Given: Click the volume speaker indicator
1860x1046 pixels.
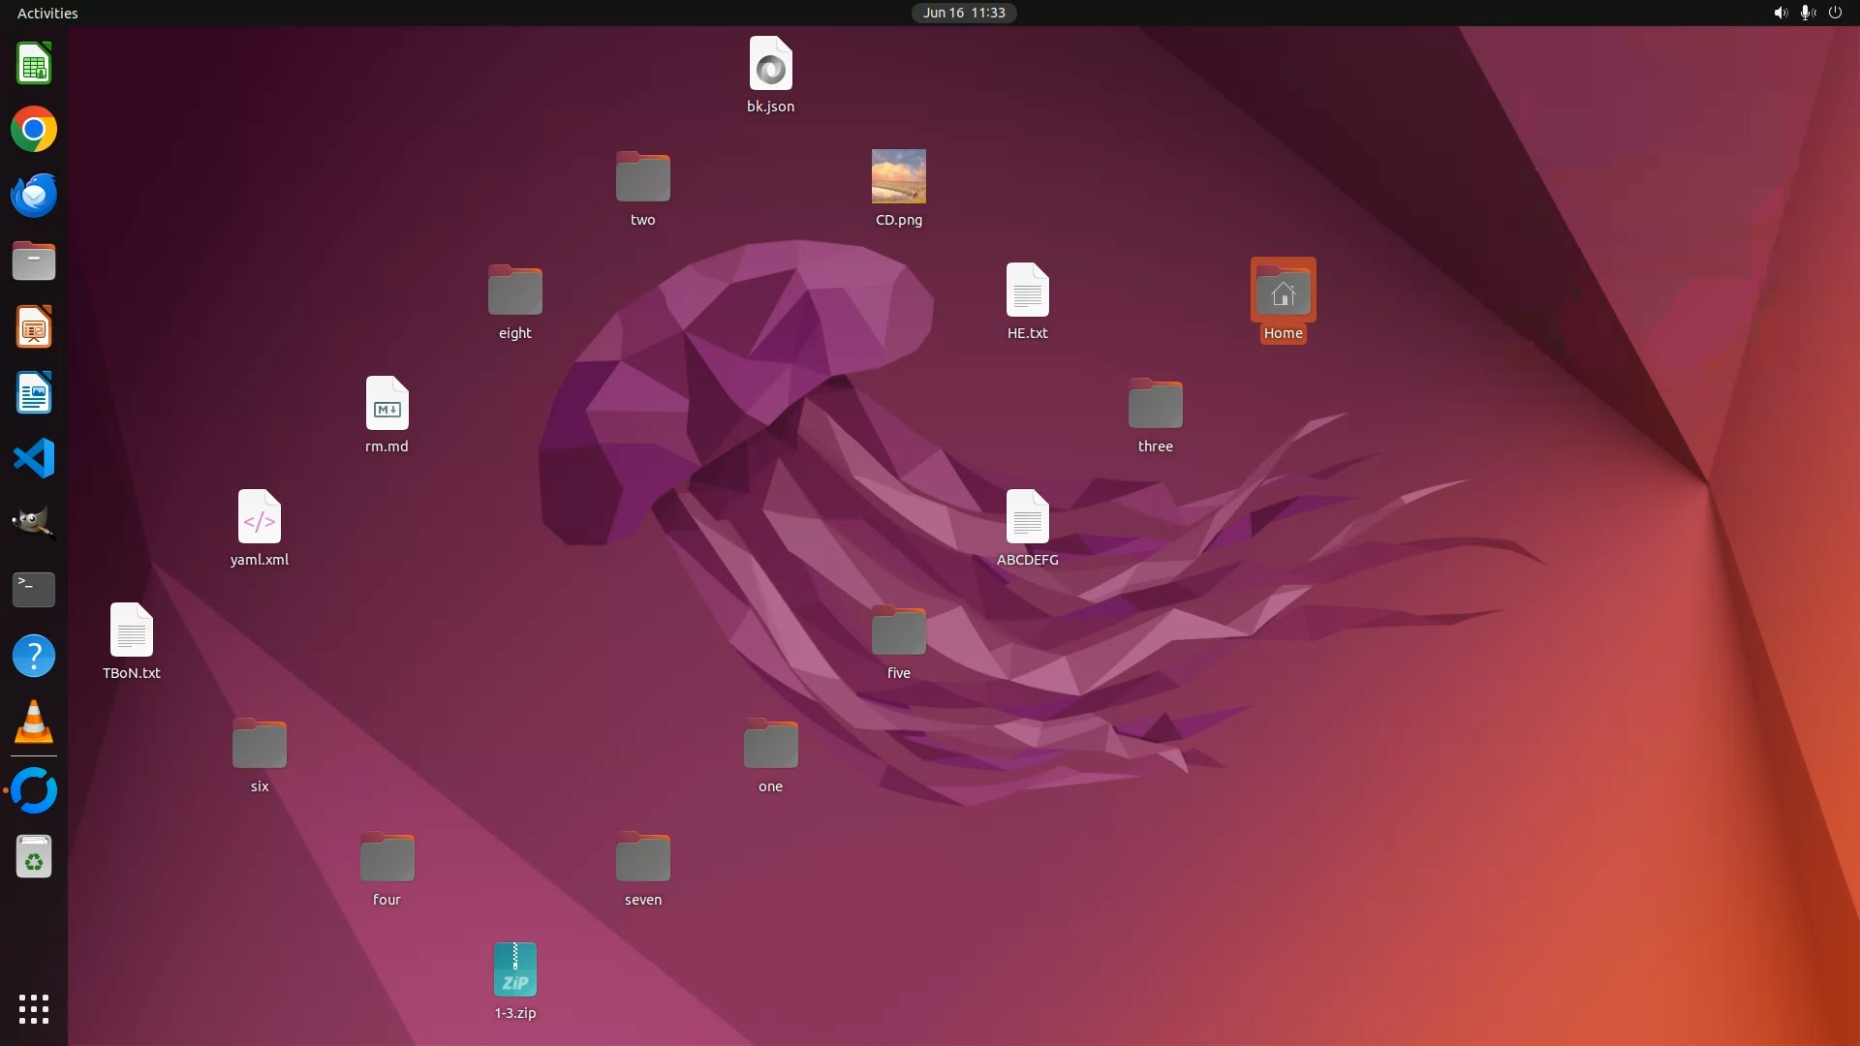Looking at the screenshot, I should pos(1780,13).
